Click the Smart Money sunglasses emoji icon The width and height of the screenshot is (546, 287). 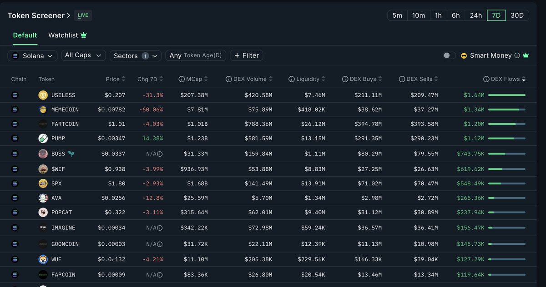pyautogui.click(x=464, y=55)
